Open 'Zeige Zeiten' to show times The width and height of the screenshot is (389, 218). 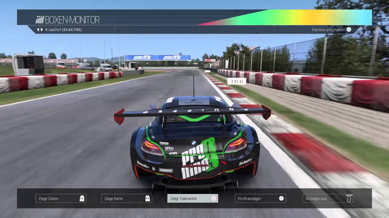[x=61, y=198]
